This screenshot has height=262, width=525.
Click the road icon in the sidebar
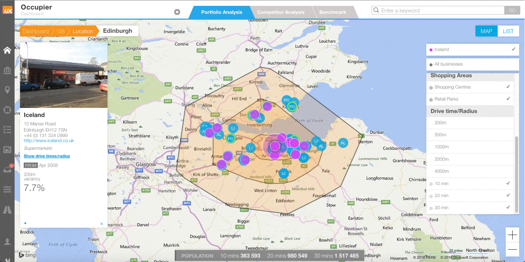point(7,209)
